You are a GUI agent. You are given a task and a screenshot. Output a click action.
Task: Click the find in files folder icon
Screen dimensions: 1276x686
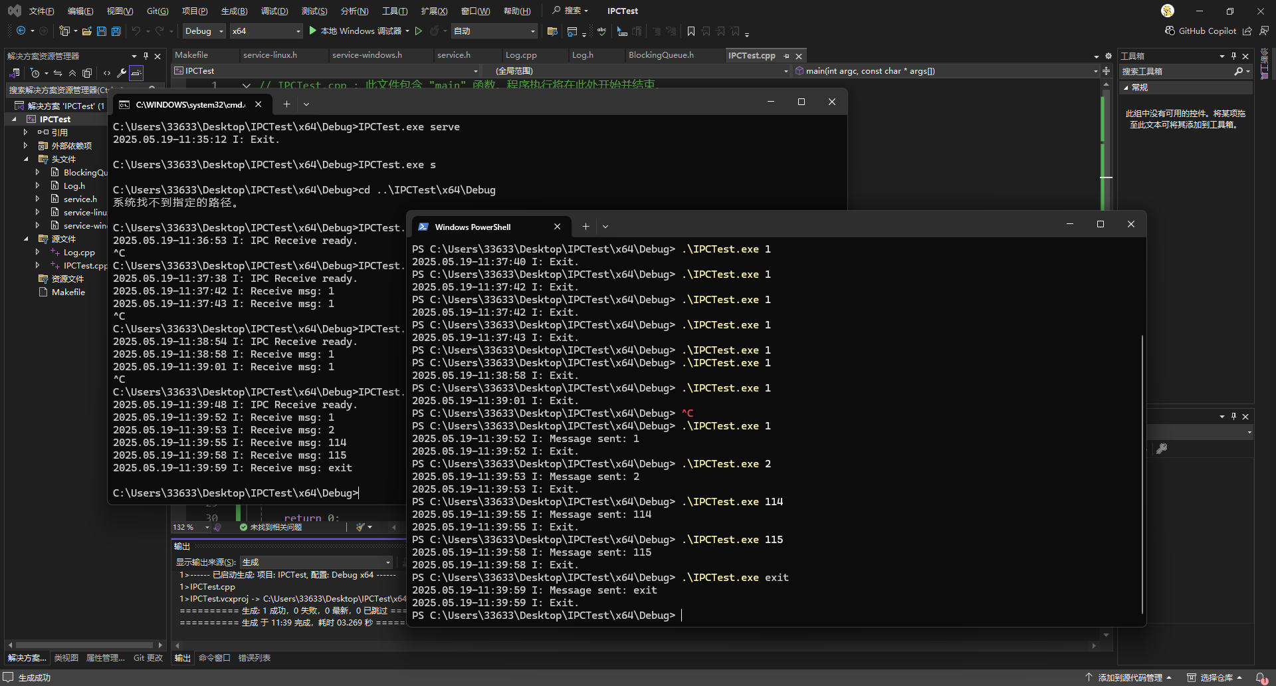(x=552, y=31)
